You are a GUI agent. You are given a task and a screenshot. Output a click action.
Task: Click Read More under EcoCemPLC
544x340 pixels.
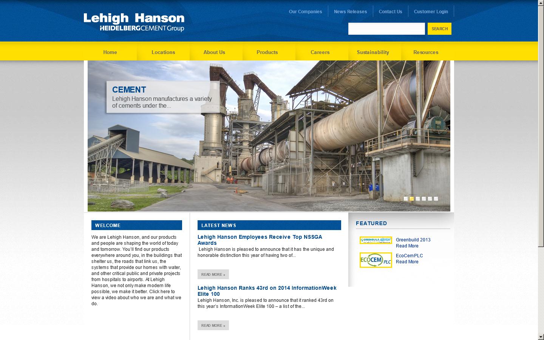(407, 262)
